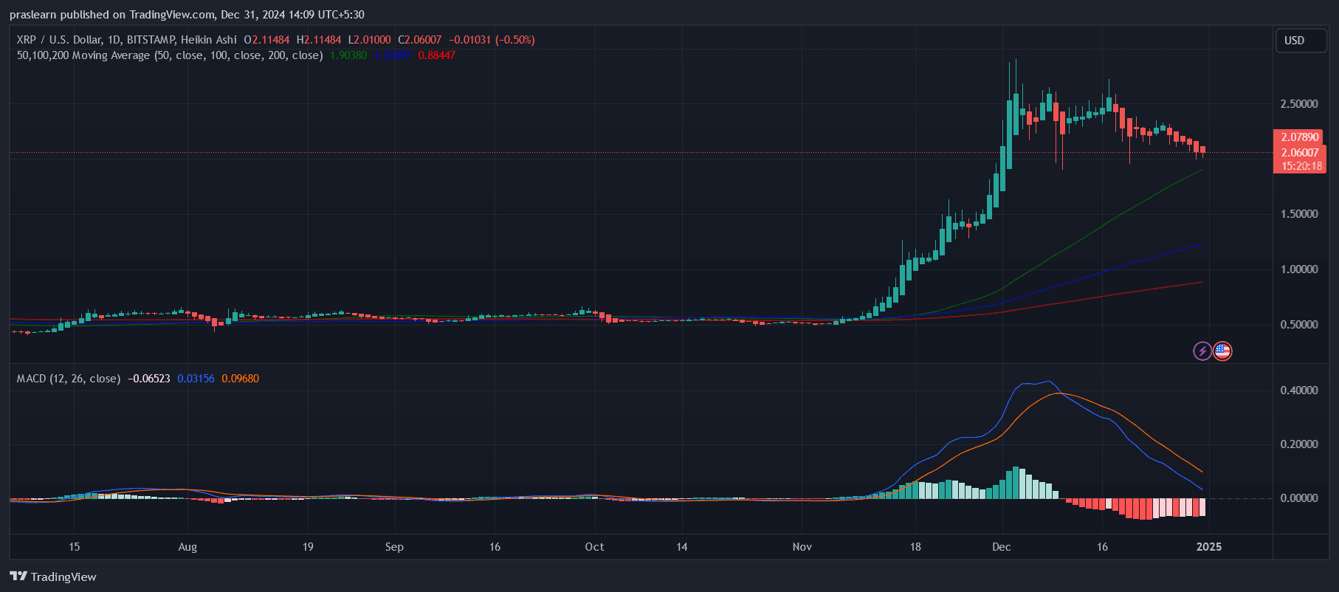Click the Sep date on time axis
Screen dimensions: 1339x592
coord(394,547)
